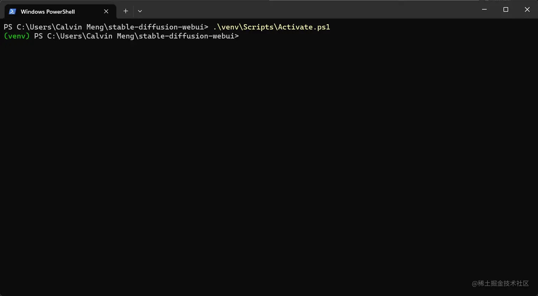Click the green (venv) prompt prefix
Screen dimensions: 538x296
tap(17, 36)
